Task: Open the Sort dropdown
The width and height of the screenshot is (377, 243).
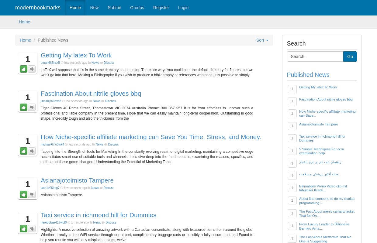Action: [262, 40]
